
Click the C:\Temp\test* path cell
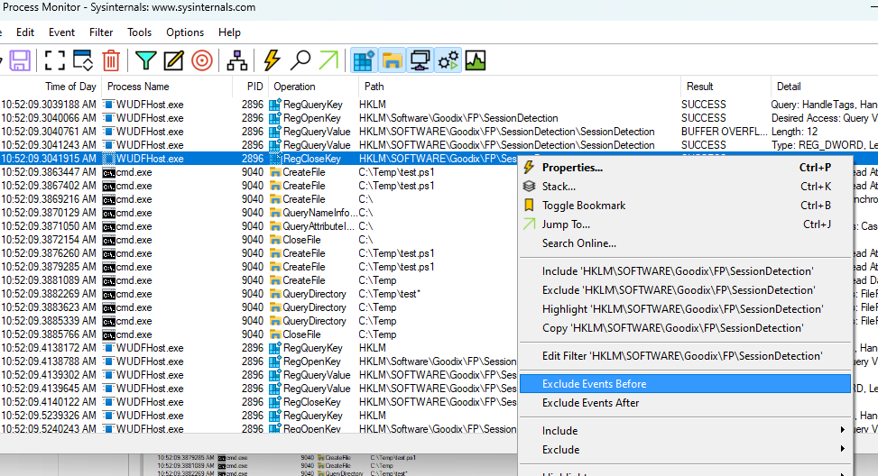point(390,294)
